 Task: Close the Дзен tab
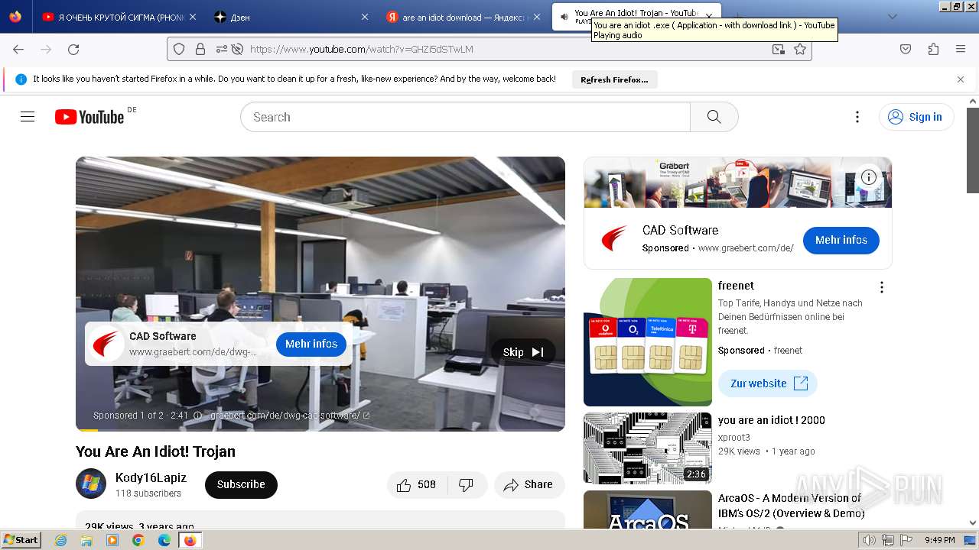pyautogui.click(x=364, y=17)
